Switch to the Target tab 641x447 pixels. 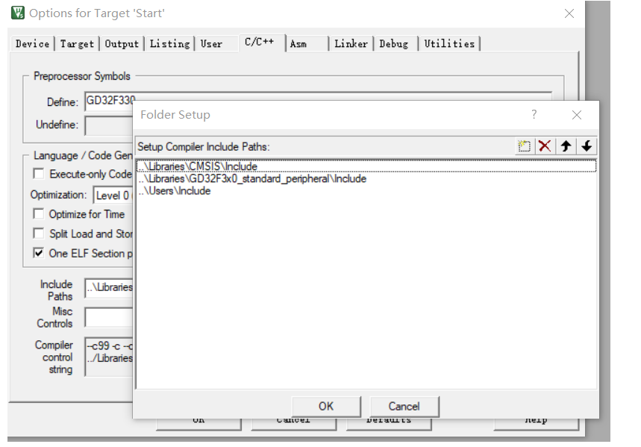77,44
